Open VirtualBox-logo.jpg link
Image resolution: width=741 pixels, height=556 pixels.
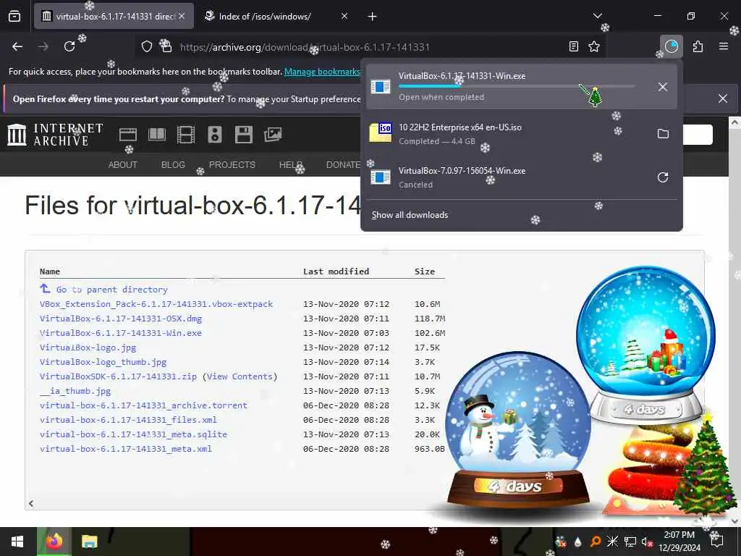point(88,347)
